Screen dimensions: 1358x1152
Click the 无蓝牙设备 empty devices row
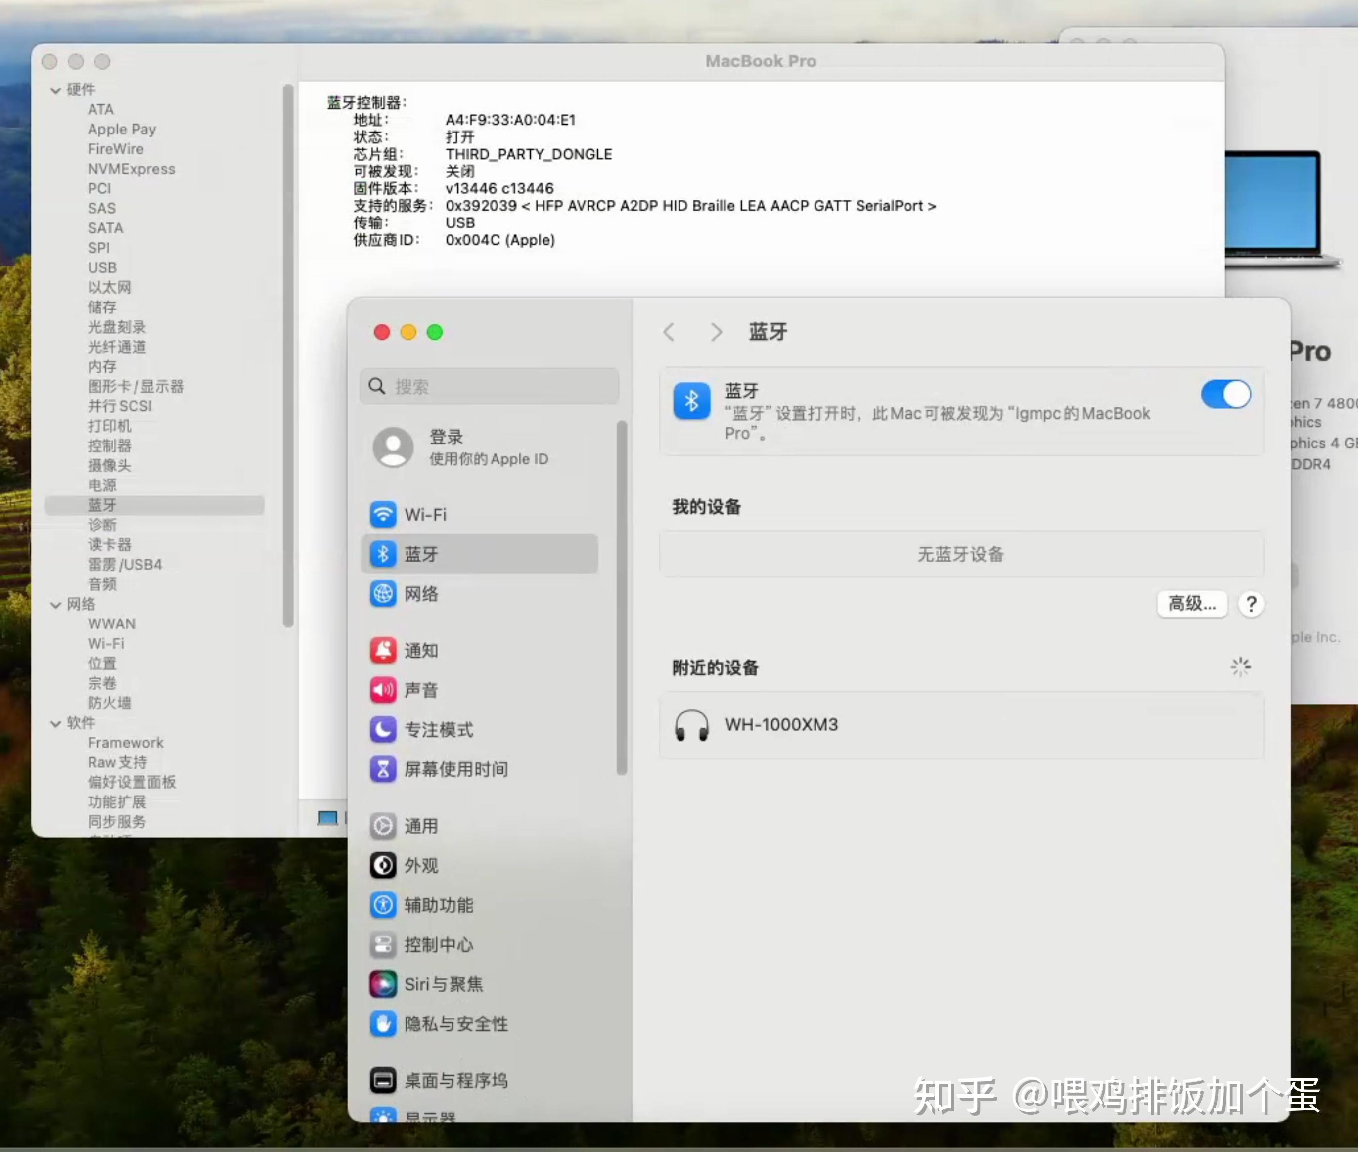coord(961,554)
